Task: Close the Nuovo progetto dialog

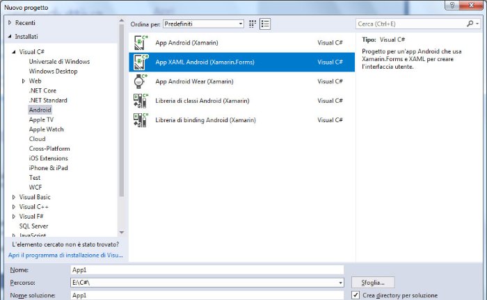Action: pyautogui.click(x=471, y=5)
